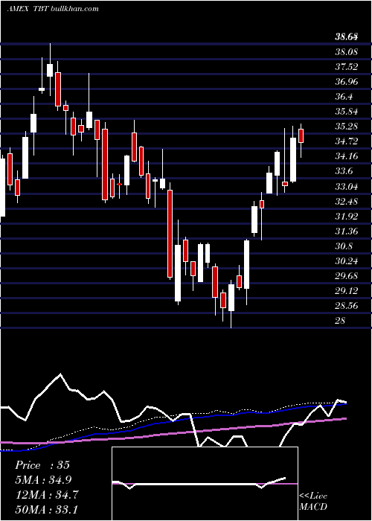Screen dimensions: 372x521
Task: Click the 33.04 price axis label
Action: pos(346,186)
